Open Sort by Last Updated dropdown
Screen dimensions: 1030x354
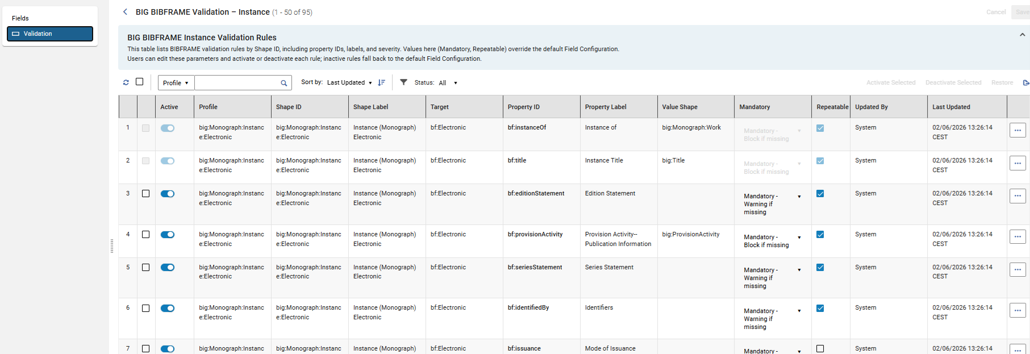pos(349,83)
